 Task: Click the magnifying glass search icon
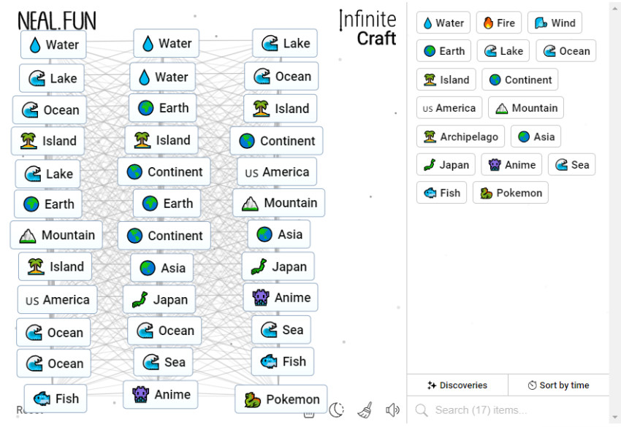tap(422, 410)
